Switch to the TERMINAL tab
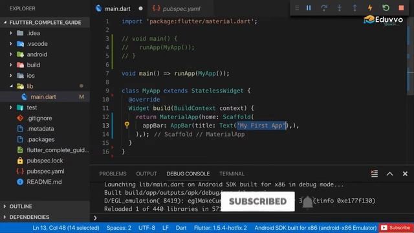The height and width of the screenshot is (233, 414). click(x=232, y=174)
